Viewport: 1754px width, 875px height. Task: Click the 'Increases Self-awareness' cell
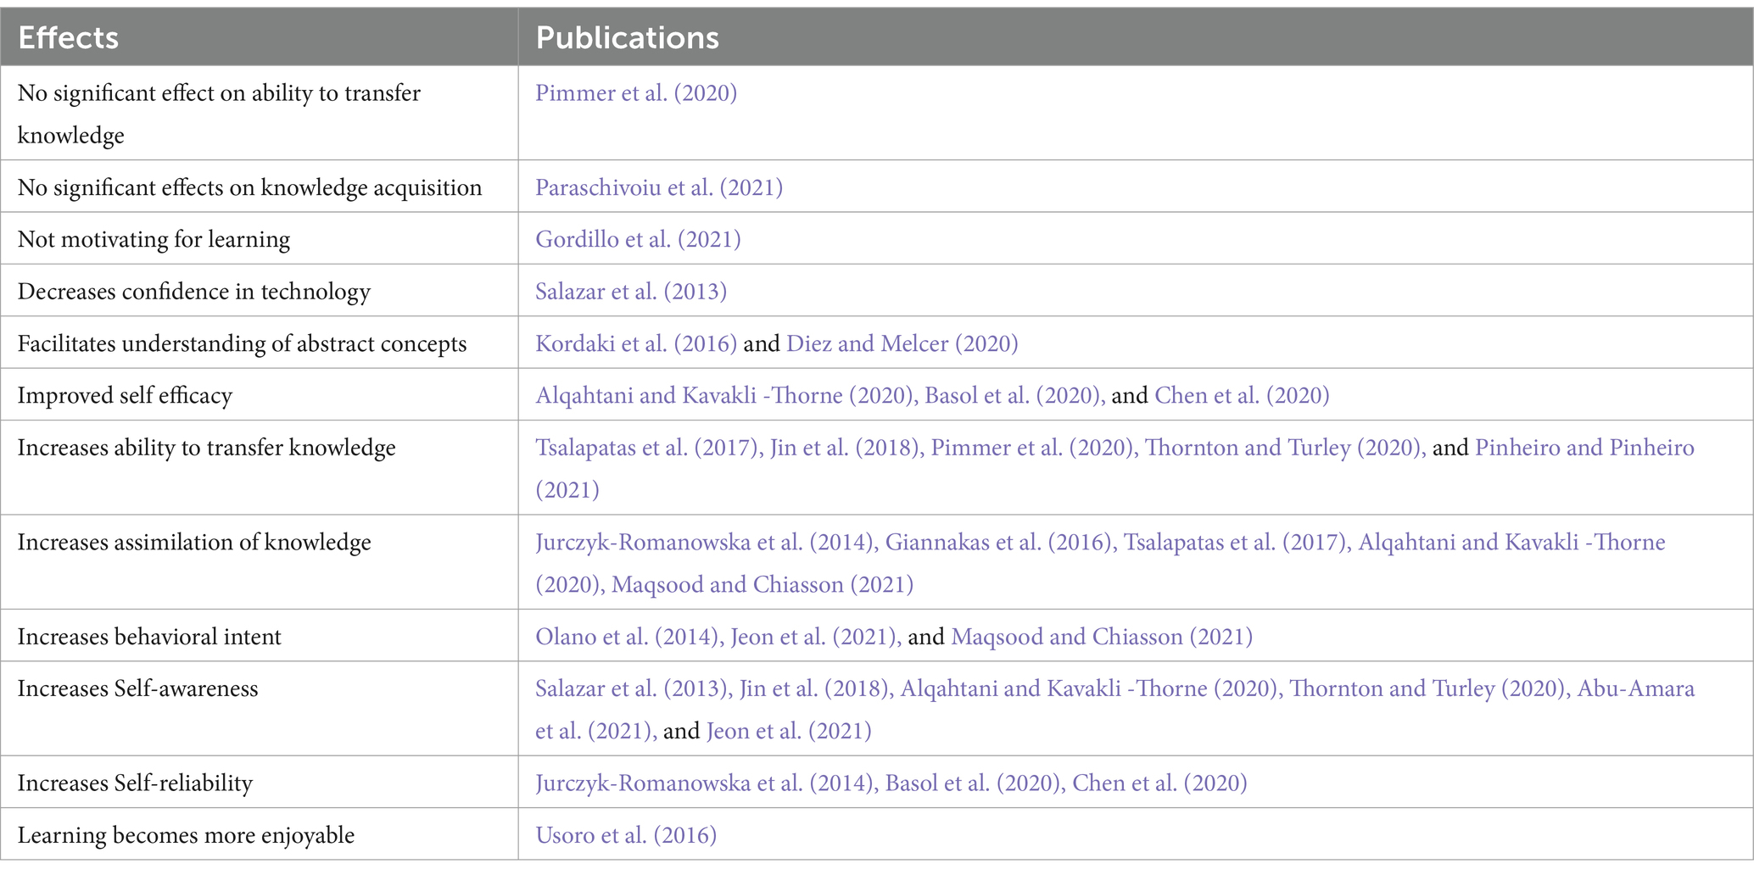click(x=260, y=710)
